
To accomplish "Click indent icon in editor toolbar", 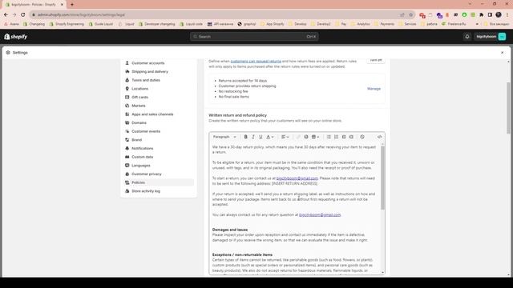I will coord(351,137).
